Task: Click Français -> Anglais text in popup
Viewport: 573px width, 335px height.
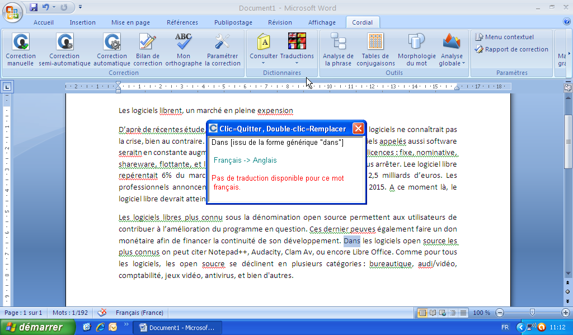Action: click(245, 160)
